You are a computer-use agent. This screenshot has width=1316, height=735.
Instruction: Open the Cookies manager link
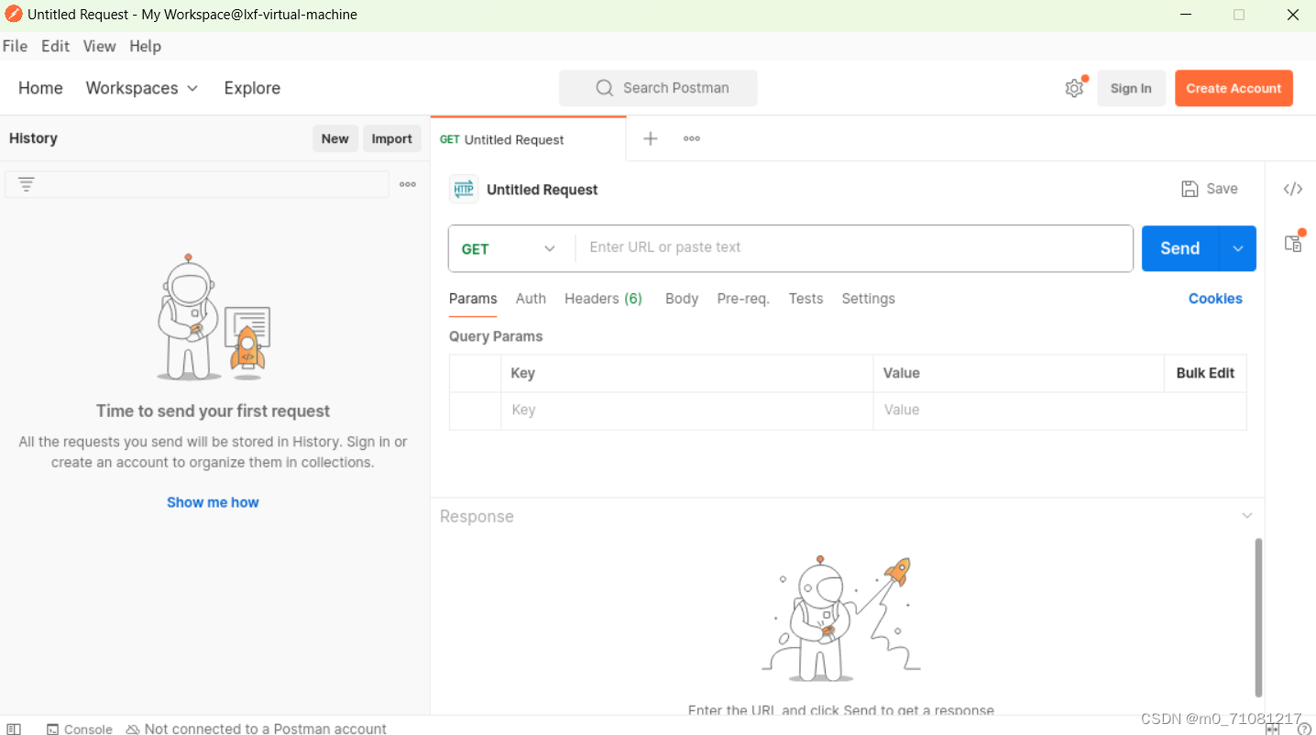pos(1215,298)
